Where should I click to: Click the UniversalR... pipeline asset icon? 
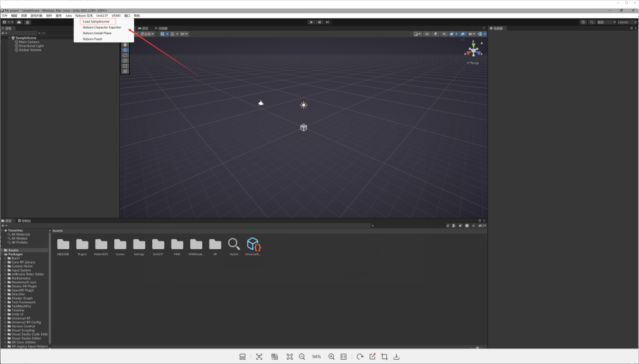coord(253,246)
